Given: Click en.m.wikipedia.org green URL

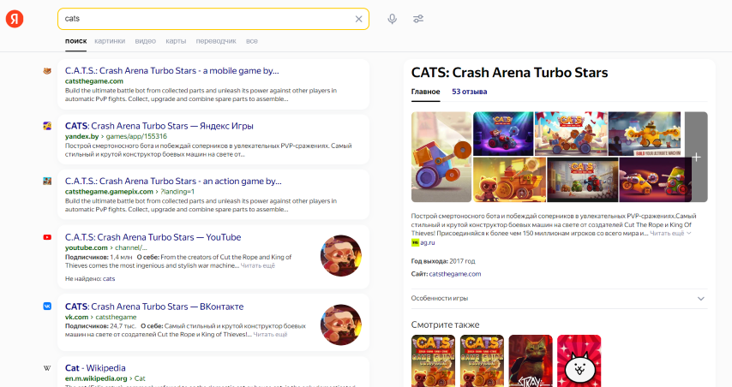Looking at the screenshot, I should (96, 378).
